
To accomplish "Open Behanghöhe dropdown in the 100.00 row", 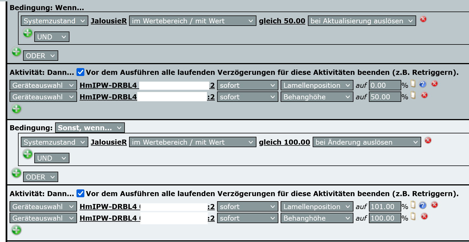I will point(317,218).
